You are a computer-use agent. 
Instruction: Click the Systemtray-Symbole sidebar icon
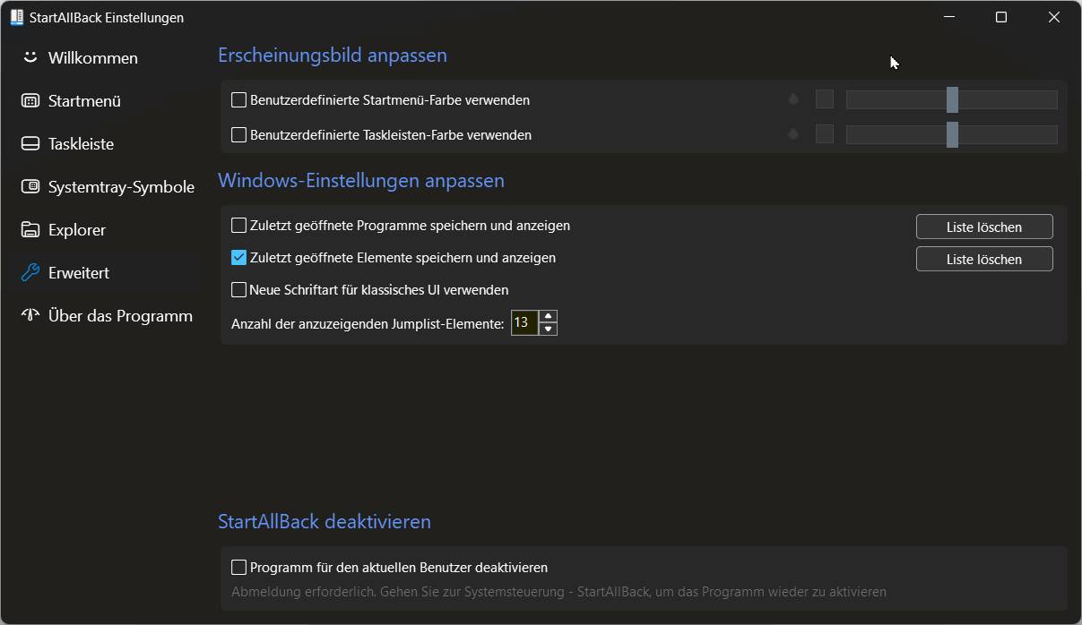pos(30,187)
